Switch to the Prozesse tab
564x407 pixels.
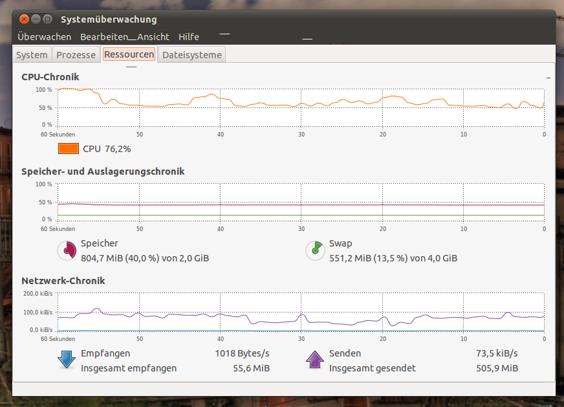(x=76, y=55)
